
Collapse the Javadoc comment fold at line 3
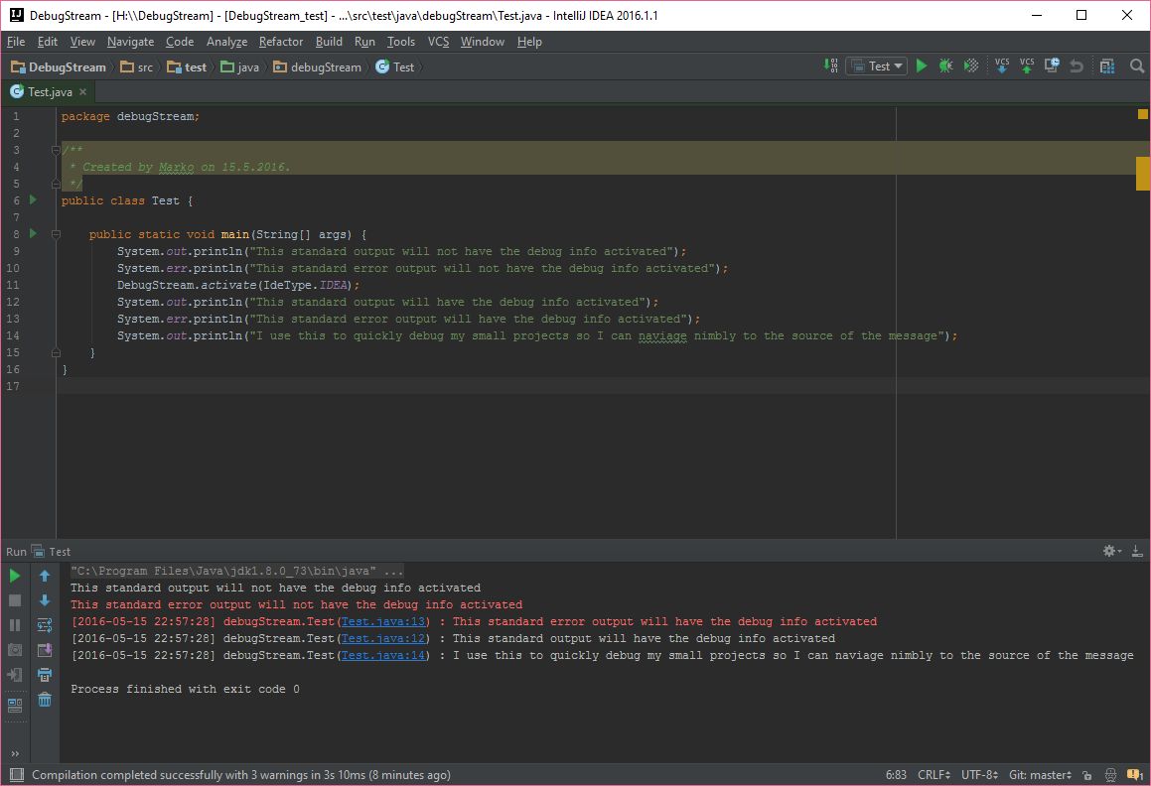coord(56,151)
